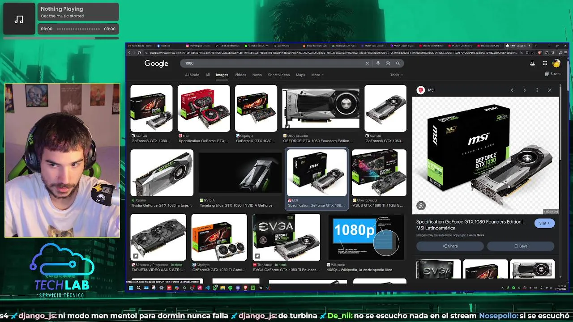Screen dimensions: 573x322
Task: Click the Visit button
Action: [x=544, y=223]
